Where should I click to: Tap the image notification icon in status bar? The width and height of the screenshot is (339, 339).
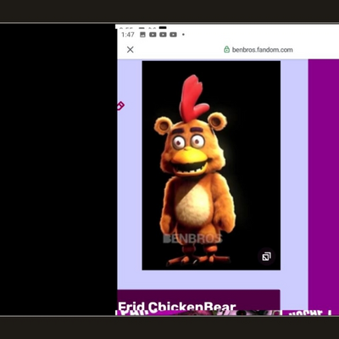click(142, 35)
